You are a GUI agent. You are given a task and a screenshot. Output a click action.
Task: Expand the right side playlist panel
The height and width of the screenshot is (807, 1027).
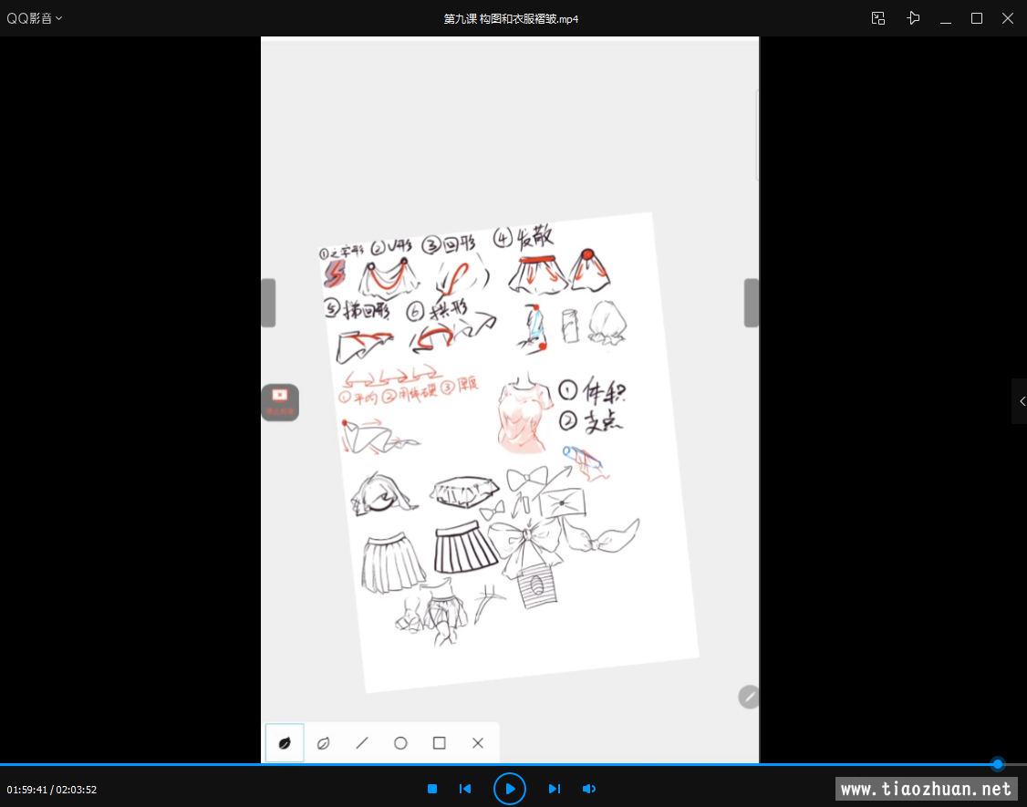pos(1021,401)
